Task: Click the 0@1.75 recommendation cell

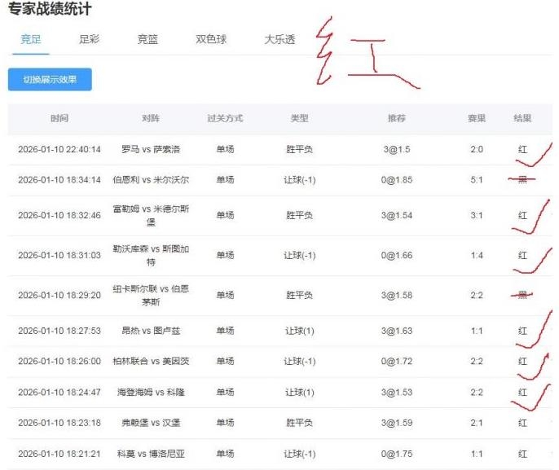Action: pyautogui.click(x=396, y=454)
